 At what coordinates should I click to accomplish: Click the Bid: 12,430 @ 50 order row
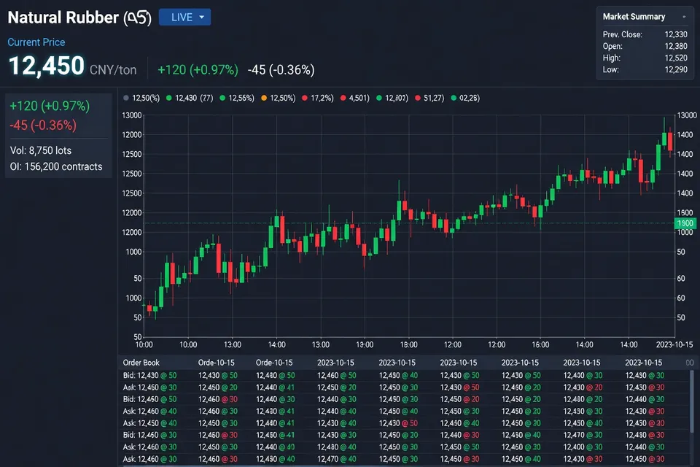point(149,375)
